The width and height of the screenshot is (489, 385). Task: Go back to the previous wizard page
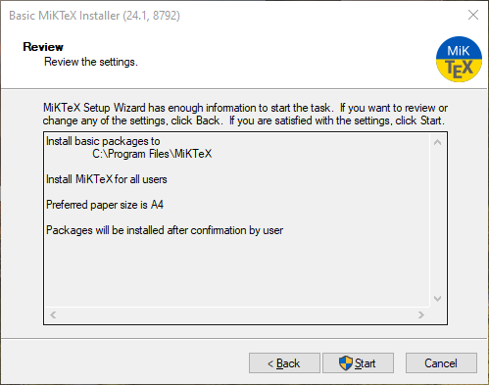(x=284, y=362)
